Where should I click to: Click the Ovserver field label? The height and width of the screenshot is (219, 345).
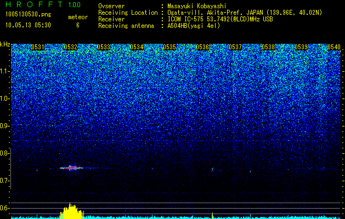click(x=111, y=6)
